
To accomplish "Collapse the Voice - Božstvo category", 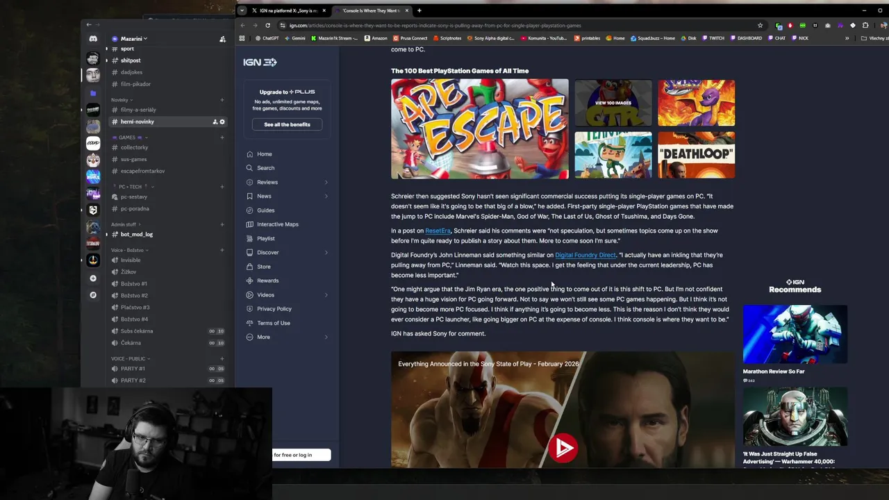I will [129, 250].
